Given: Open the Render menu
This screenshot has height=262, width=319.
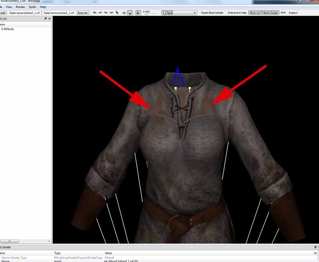Looking at the screenshot, I should click(20, 7).
